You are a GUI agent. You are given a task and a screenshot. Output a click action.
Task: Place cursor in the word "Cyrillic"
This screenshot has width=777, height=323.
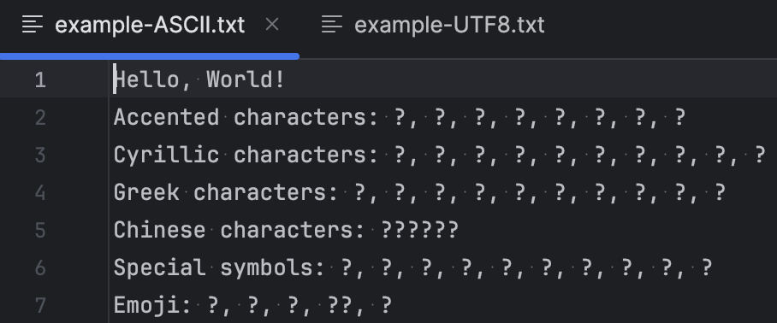click(167, 155)
